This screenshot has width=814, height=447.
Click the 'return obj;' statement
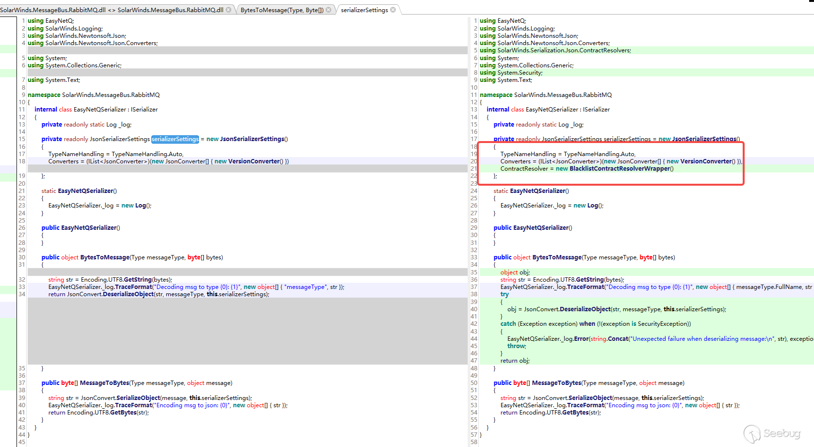click(x=515, y=361)
